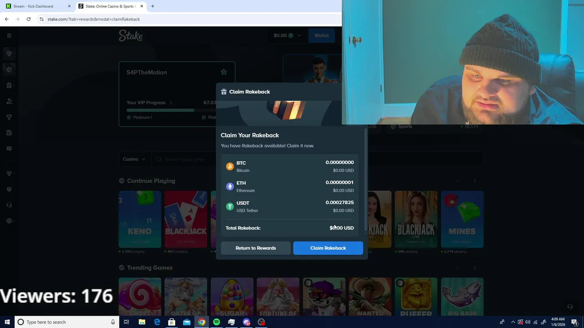Open the VIP Club trophy icon in sidebar
This screenshot has width=584, height=328.
(x=9, y=117)
